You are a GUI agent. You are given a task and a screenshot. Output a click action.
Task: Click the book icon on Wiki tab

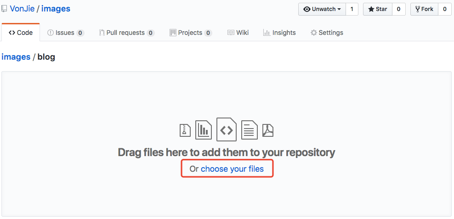pos(231,33)
